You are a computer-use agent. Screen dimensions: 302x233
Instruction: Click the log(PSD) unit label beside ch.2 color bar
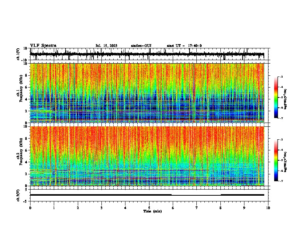(286, 162)
